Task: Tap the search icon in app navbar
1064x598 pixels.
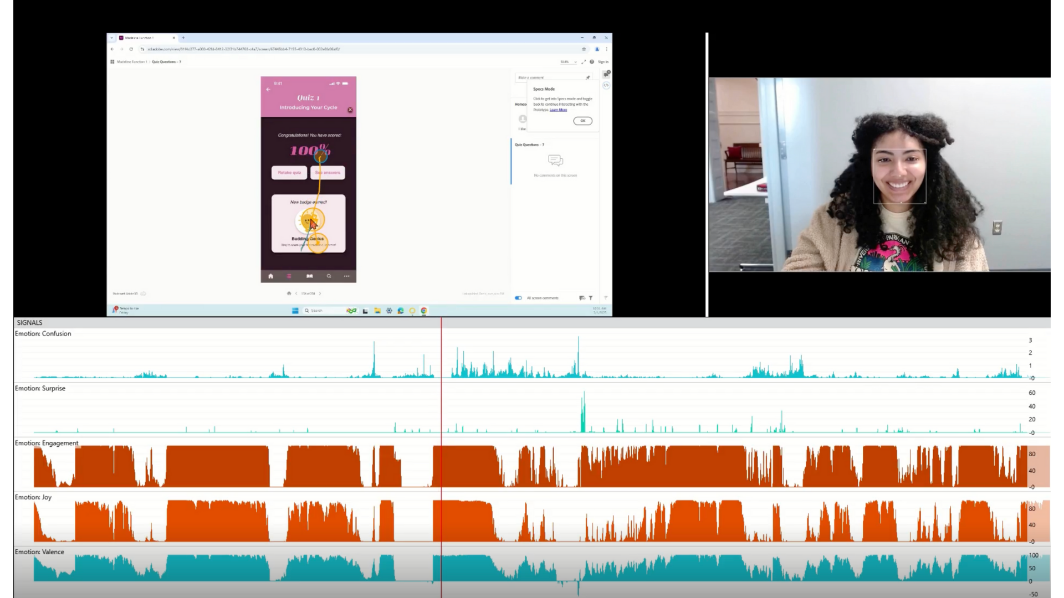Action: [x=329, y=276]
